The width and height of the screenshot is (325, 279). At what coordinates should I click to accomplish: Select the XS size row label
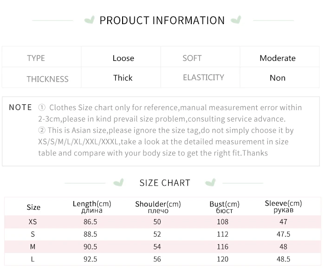[32, 222]
